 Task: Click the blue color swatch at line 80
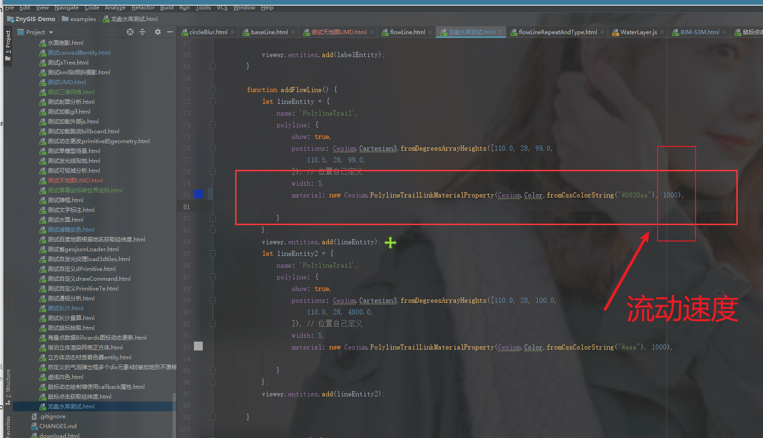tap(199, 194)
